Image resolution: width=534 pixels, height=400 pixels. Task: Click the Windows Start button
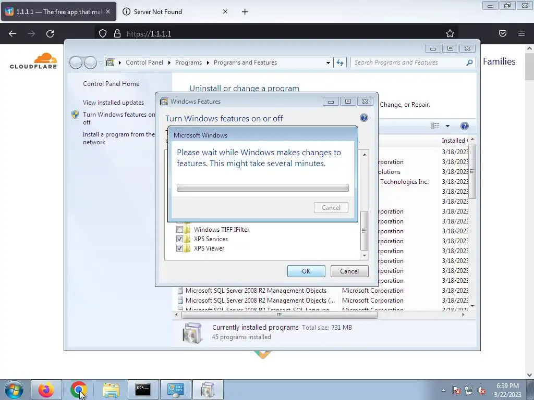coord(14,390)
